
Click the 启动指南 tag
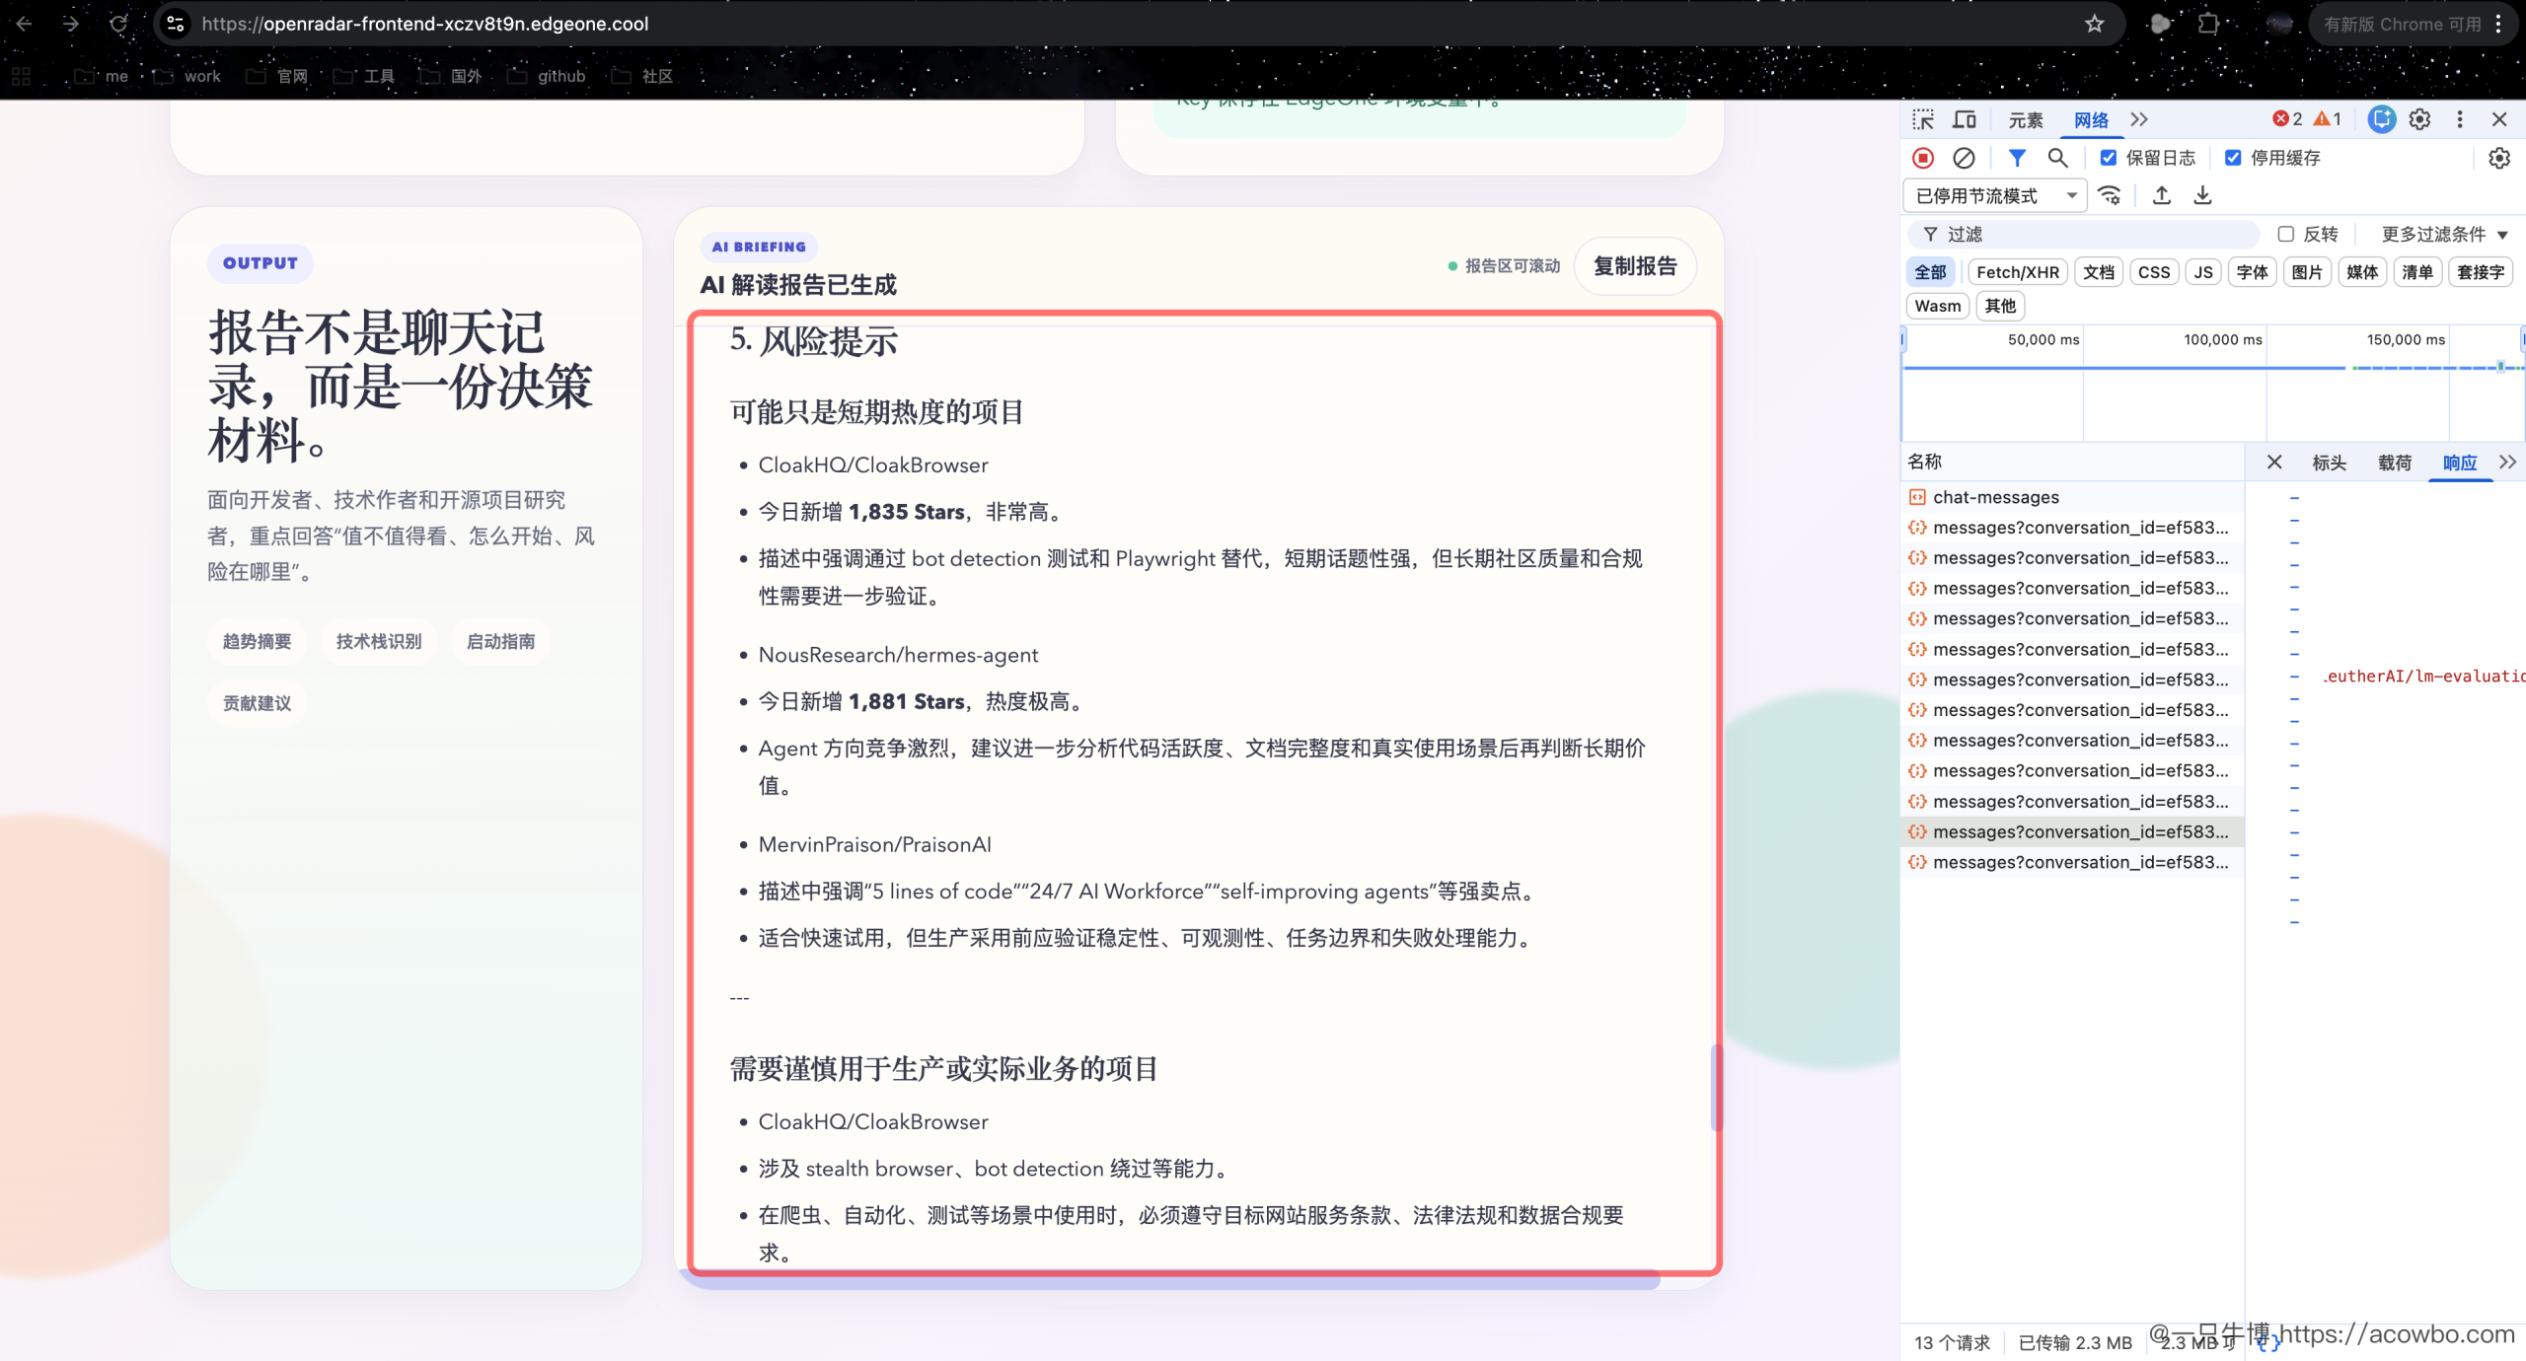(x=501, y=641)
